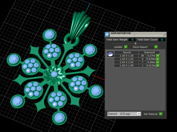Click the 0.039tw weight cell
The height and width of the screenshot is (132, 177).
pyautogui.click(x=151, y=59)
